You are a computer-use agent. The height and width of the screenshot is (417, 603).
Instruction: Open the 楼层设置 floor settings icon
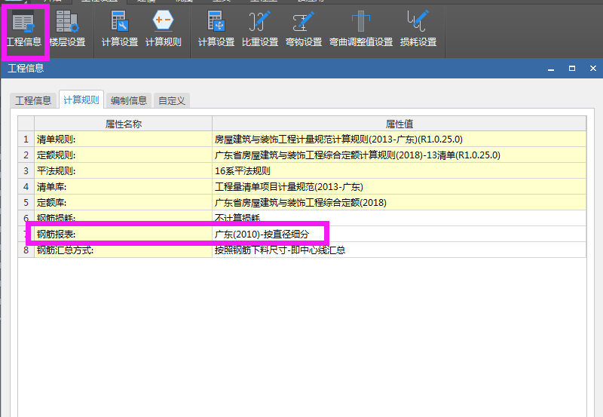click(67, 29)
